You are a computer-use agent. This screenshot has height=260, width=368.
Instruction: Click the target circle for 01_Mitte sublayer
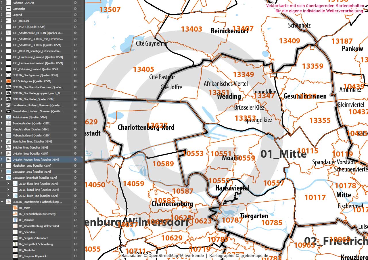pyautogui.click(x=75, y=208)
